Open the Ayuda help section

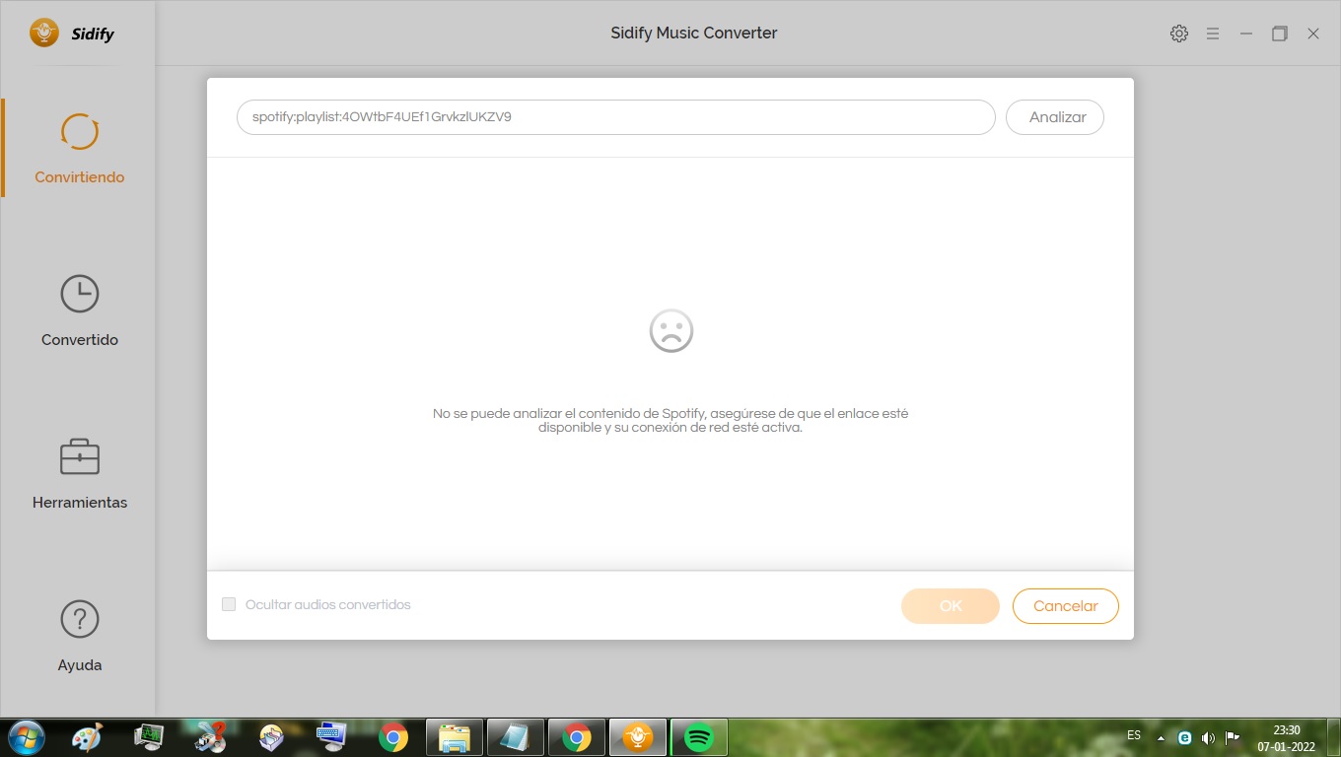(x=79, y=636)
